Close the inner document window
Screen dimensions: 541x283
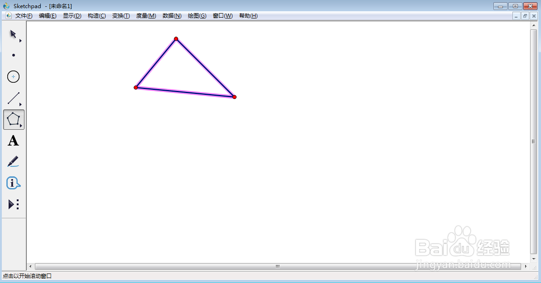click(x=534, y=16)
